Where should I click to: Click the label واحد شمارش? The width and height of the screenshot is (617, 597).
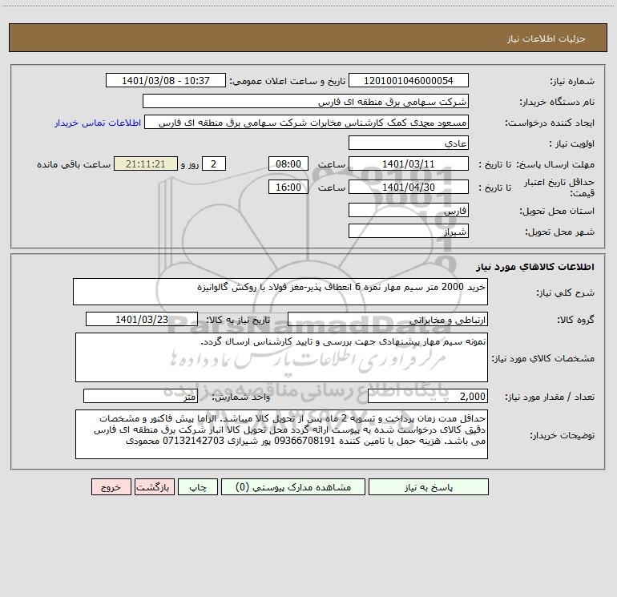pos(241,397)
